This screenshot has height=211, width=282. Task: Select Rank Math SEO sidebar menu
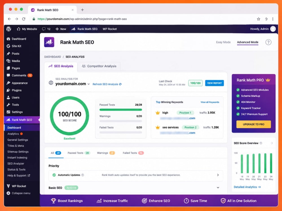pos(22,120)
